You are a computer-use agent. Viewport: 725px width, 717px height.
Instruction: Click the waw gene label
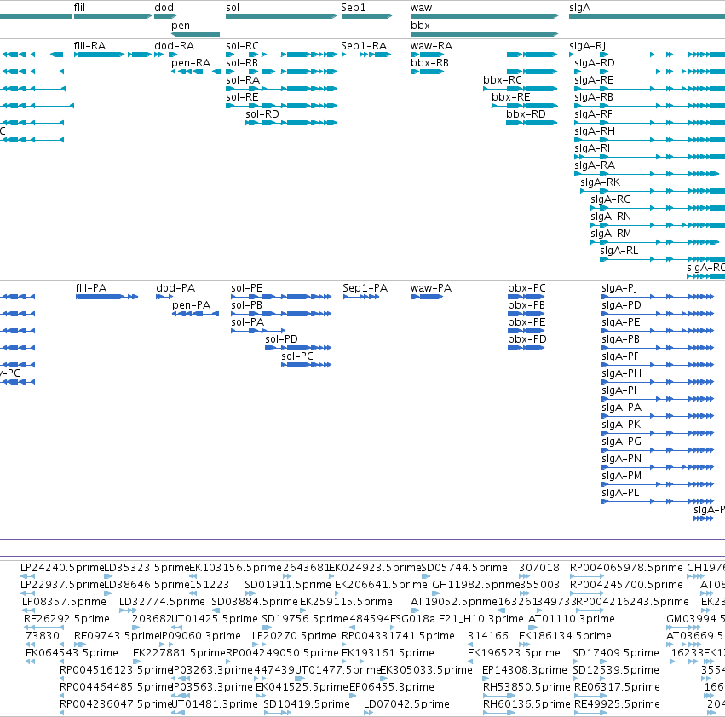point(421,8)
